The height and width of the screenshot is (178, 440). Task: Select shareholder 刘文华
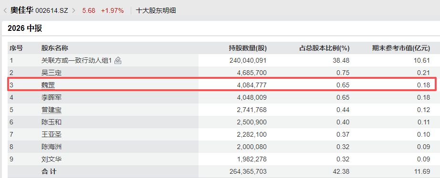(52, 159)
